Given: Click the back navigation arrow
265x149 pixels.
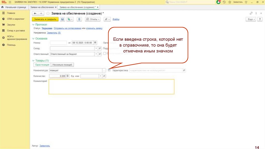Looking at the screenshot, I should point(35,13).
